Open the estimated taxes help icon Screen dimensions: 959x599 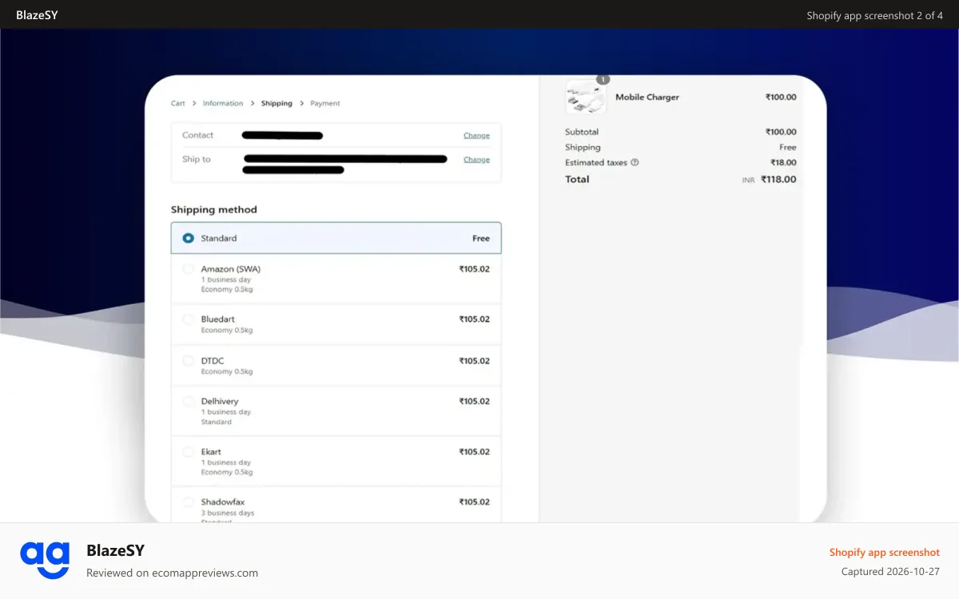(x=635, y=163)
